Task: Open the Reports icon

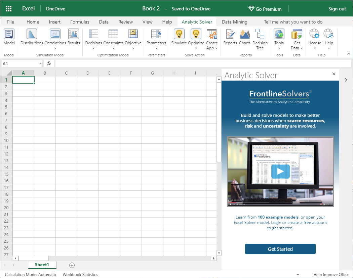Action: [x=230, y=34]
